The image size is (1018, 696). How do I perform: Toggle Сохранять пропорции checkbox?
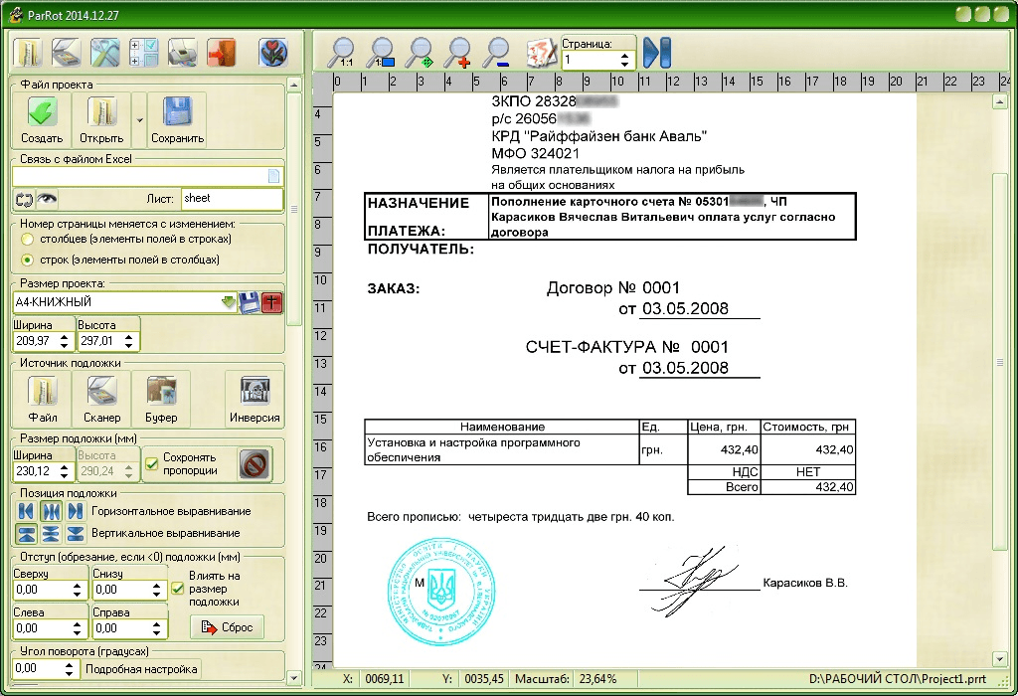[x=151, y=463]
